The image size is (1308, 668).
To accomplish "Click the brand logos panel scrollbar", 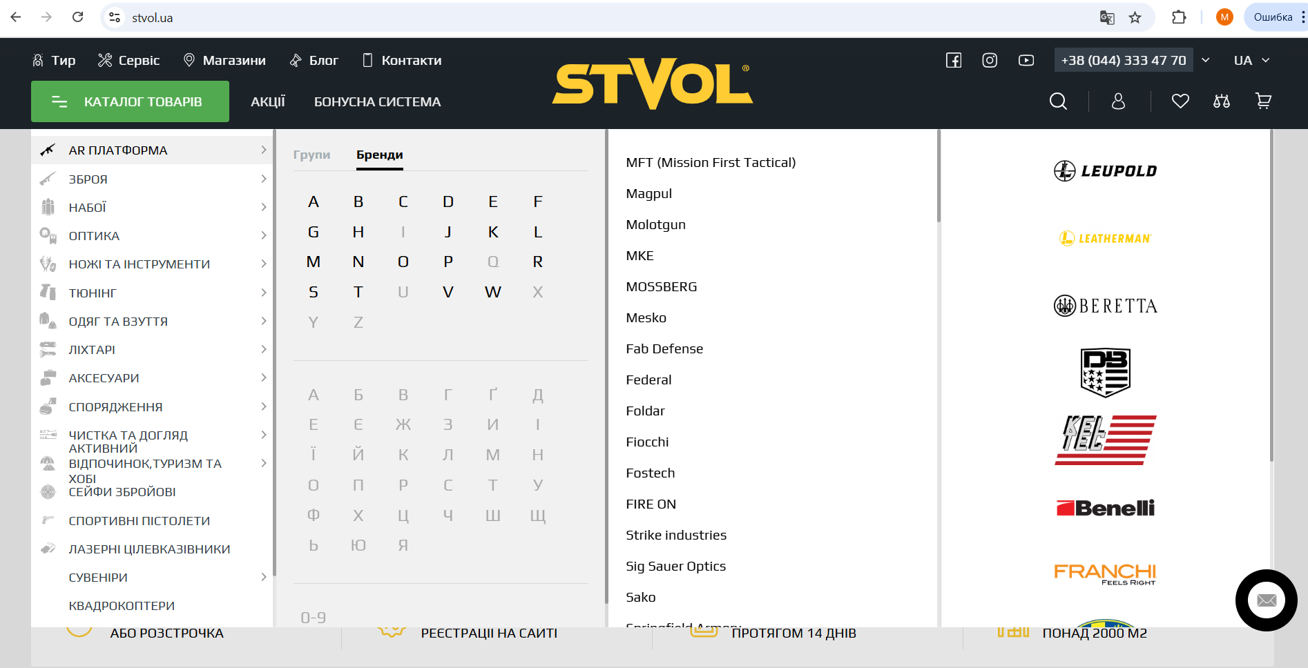I will pyautogui.click(x=1271, y=297).
